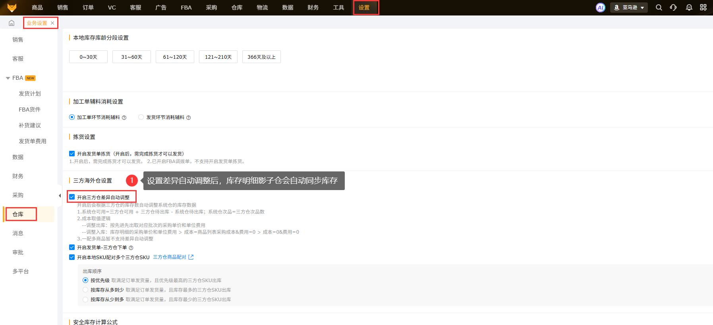Screen dimensions: 713x325
Task: Open the customer support headset icon
Action: point(673,8)
